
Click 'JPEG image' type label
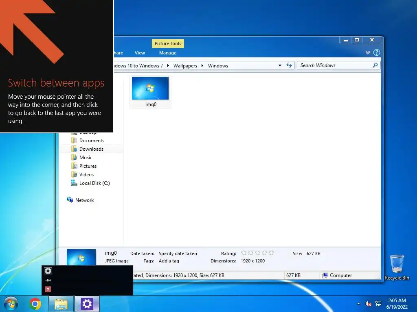click(x=117, y=261)
